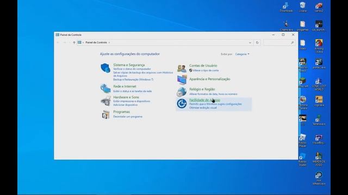Click the up-arrow navigation button

pyautogui.click(x=74, y=42)
